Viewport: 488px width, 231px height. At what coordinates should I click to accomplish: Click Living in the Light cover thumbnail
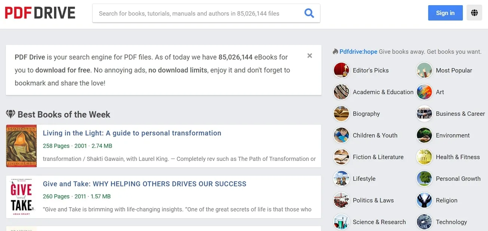click(21, 146)
